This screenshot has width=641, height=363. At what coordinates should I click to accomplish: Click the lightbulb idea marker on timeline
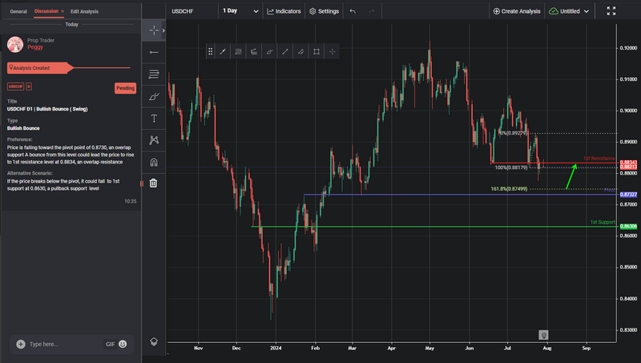coord(543,335)
